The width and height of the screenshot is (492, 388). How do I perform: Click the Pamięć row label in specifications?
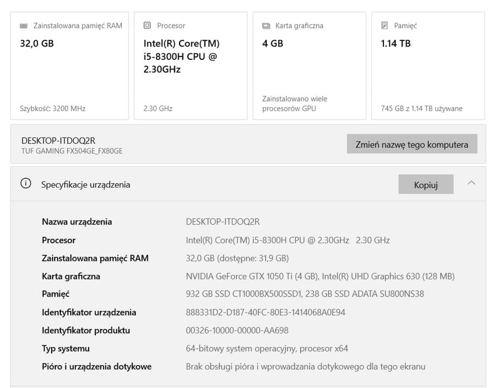pyautogui.click(x=55, y=294)
